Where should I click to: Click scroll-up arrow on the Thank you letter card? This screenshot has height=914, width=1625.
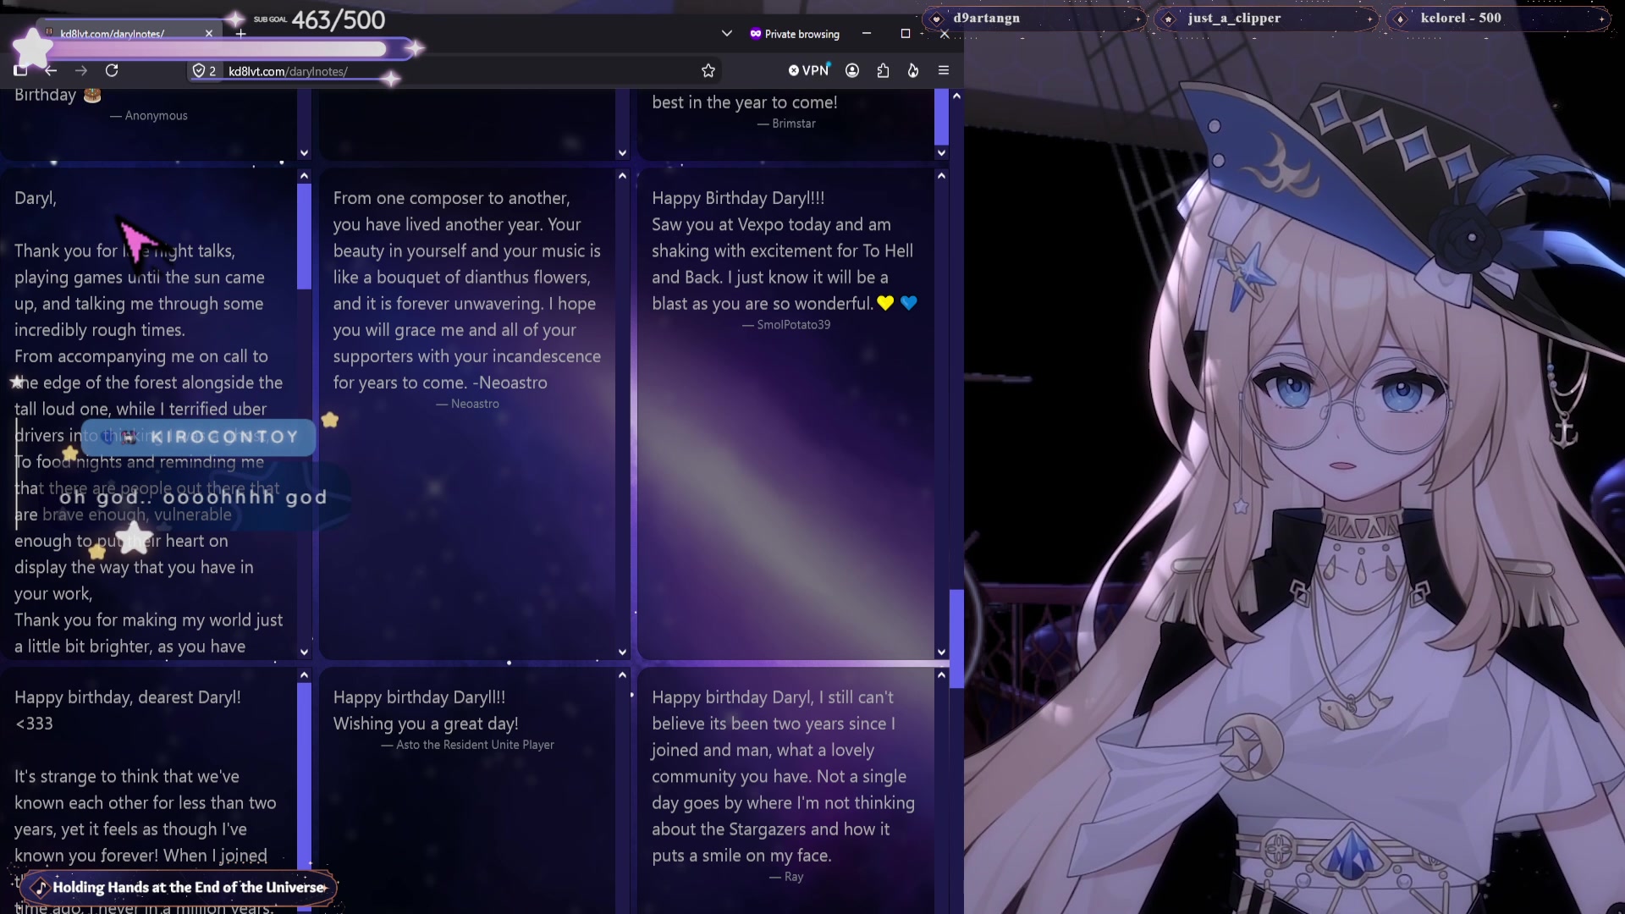pyautogui.click(x=304, y=176)
